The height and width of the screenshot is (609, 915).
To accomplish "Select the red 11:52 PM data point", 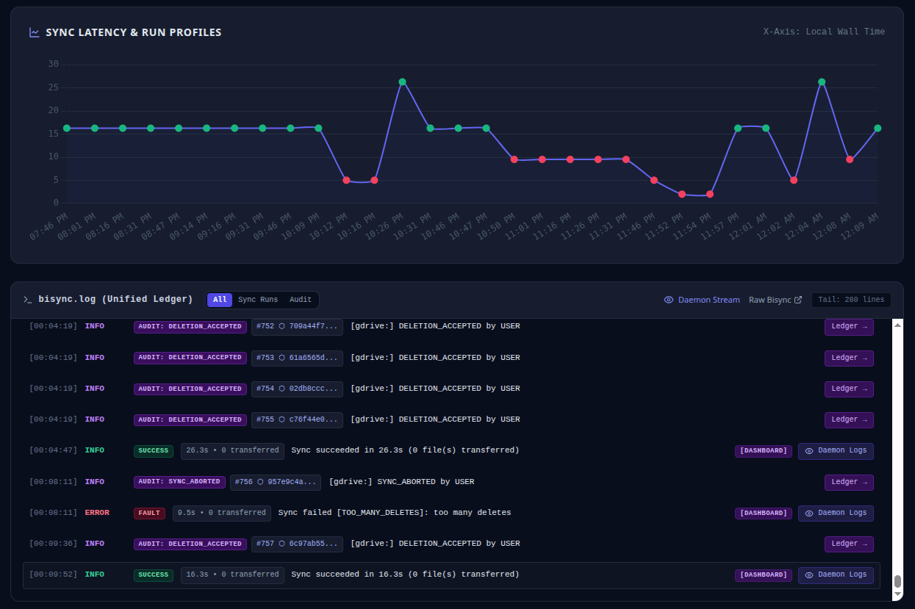I will pos(682,195).
